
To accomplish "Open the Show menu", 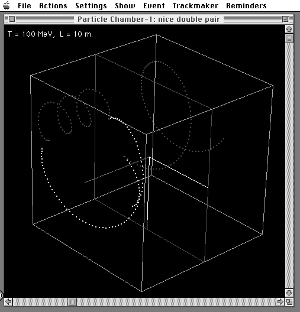I will point(125,5).
